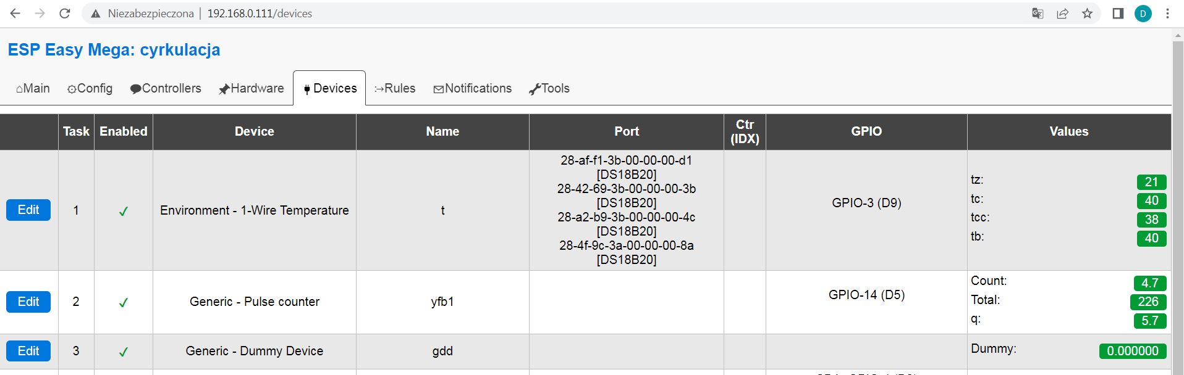This screenshot has width=1184, height=375.
Task: Edit the Pulse counter yfb1 task
Action: (28, 302)
